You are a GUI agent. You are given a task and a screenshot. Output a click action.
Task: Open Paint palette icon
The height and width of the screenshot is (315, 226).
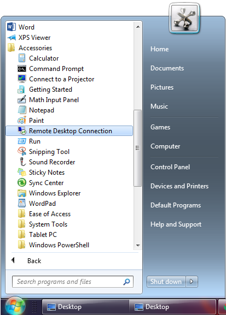(x=22, y=120)
